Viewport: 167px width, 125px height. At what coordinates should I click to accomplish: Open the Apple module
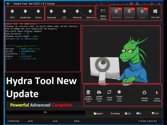[x=142, y=14]
